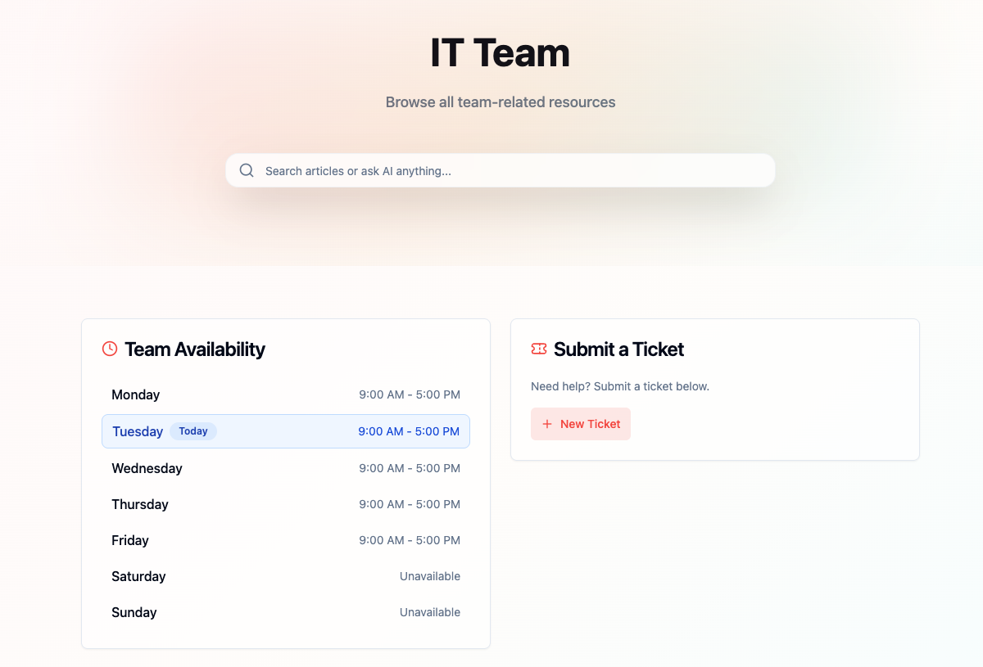Click the Submit a Ticket icon

coord(539,349)
